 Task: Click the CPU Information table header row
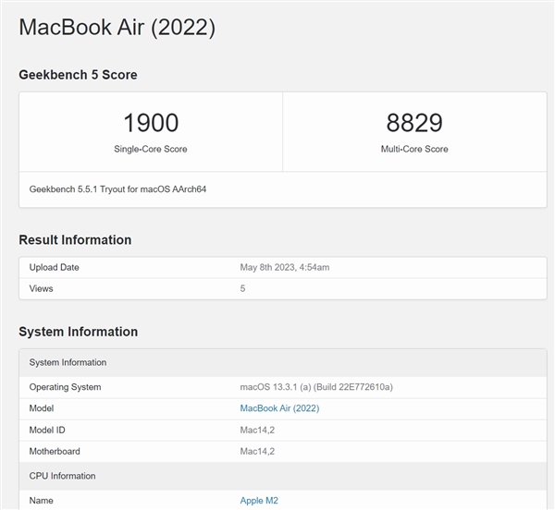pyautogui.click(x=283, y=476)
